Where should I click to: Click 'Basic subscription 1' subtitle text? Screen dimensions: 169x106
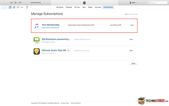coord(49,53)
